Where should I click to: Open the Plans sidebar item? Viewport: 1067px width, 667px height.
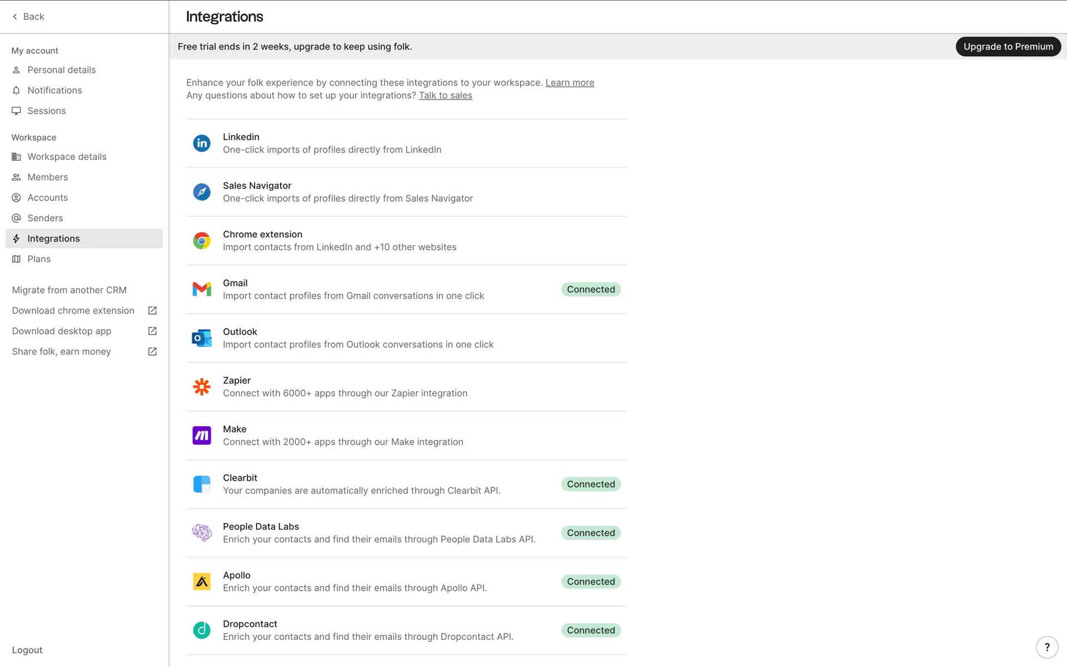click(39, 259)
